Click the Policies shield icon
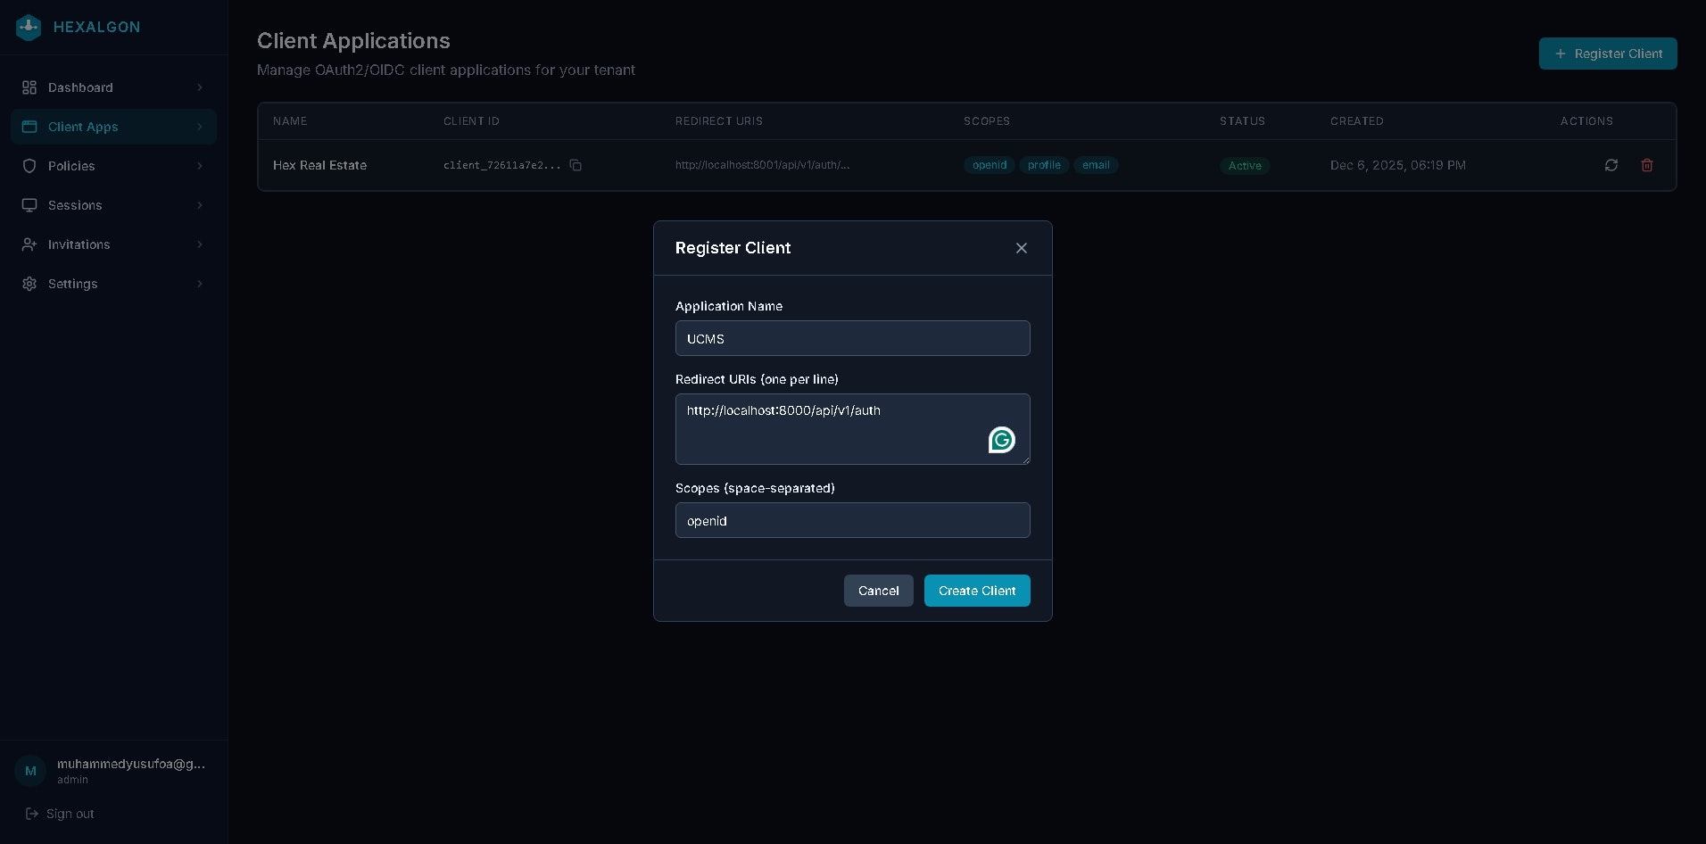 (29, 166)
